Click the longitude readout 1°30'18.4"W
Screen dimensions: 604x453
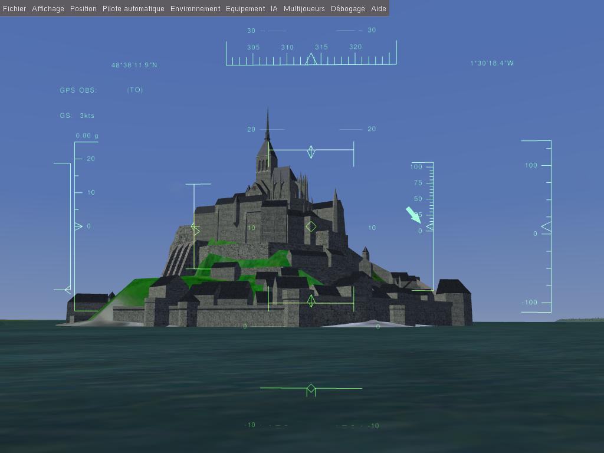pyautogui.click(x=492, y=63)
